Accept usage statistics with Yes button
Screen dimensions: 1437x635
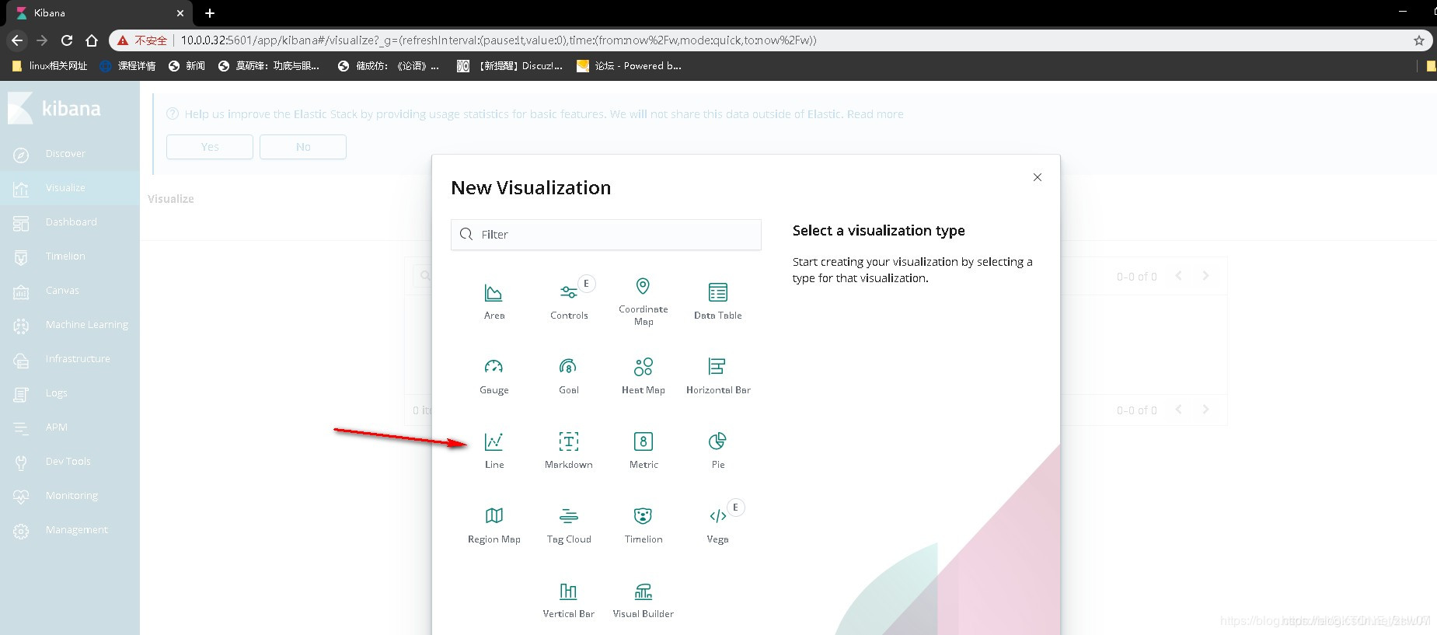click(x=210, y=147)
